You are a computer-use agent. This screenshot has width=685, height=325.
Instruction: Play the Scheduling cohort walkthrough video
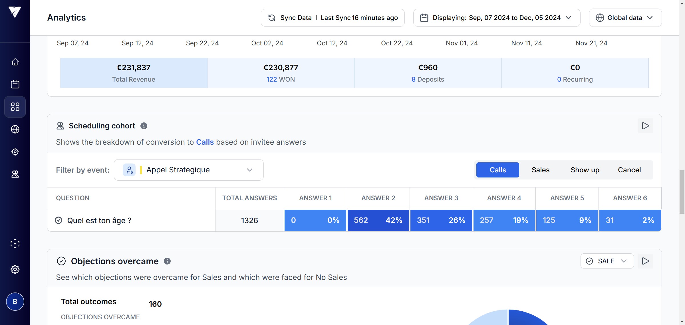click(645, 126)
